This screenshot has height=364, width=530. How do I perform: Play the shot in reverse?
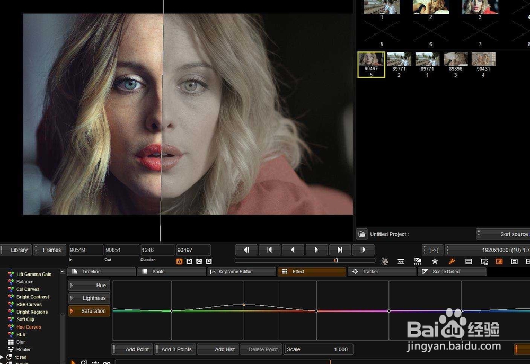(293, 250)
